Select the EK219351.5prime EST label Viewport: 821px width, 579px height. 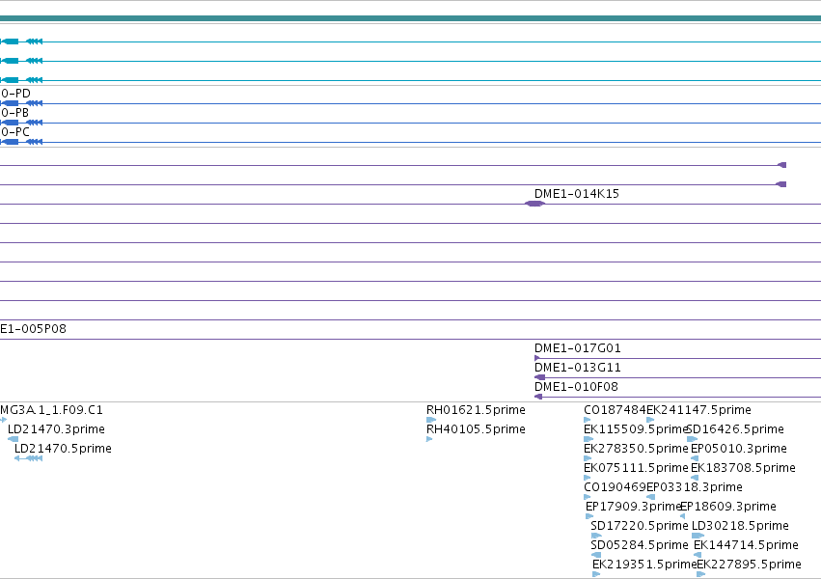point(644,565)
